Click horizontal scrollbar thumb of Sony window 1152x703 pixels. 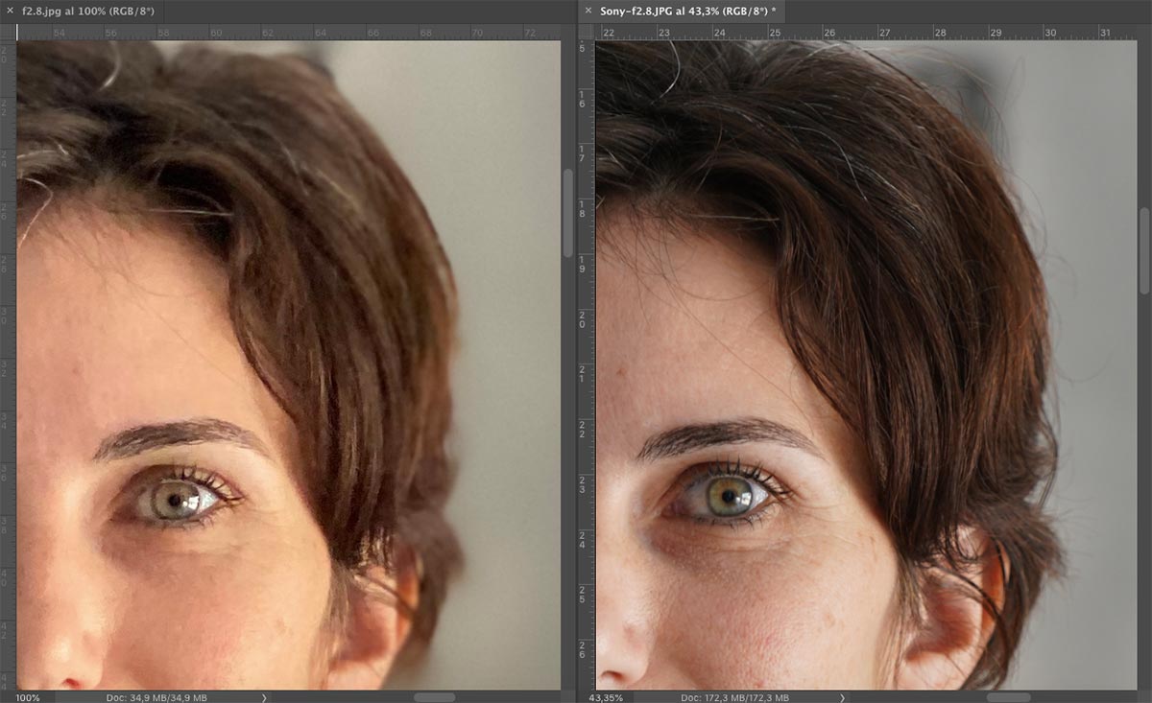tap(1009, 697)
